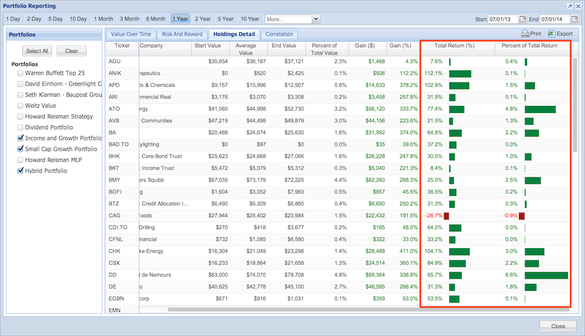585x336 pixels.
Task: Open the End date calendar picker
Action: coord(574,19)
